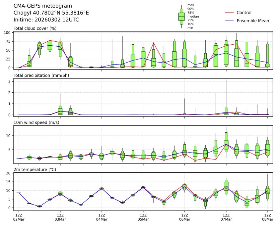
Task: Click the Chagyl location coordinates text
Action: (x=51, y=13)
